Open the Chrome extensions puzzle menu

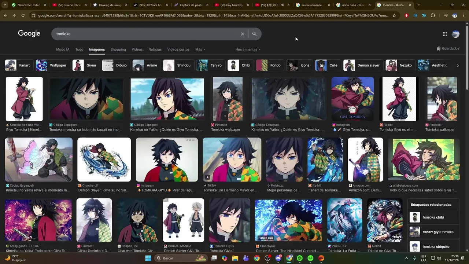[433, 15]
